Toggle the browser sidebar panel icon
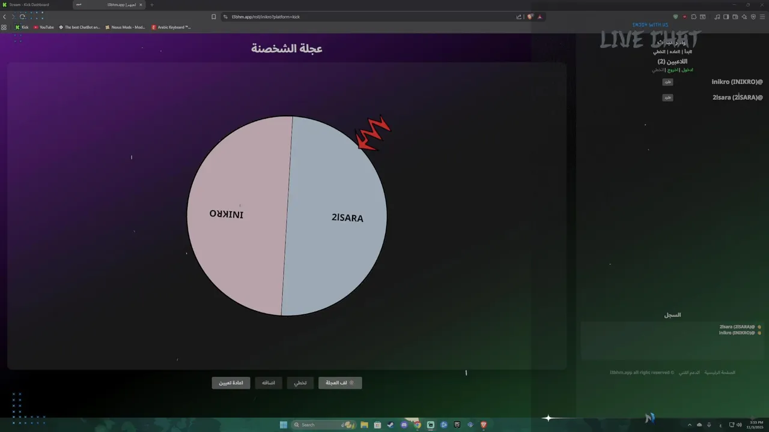 coord(726,17)
